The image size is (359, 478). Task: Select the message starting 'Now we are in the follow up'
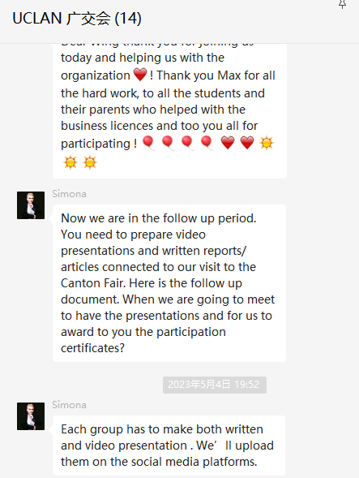click(169, 283)
